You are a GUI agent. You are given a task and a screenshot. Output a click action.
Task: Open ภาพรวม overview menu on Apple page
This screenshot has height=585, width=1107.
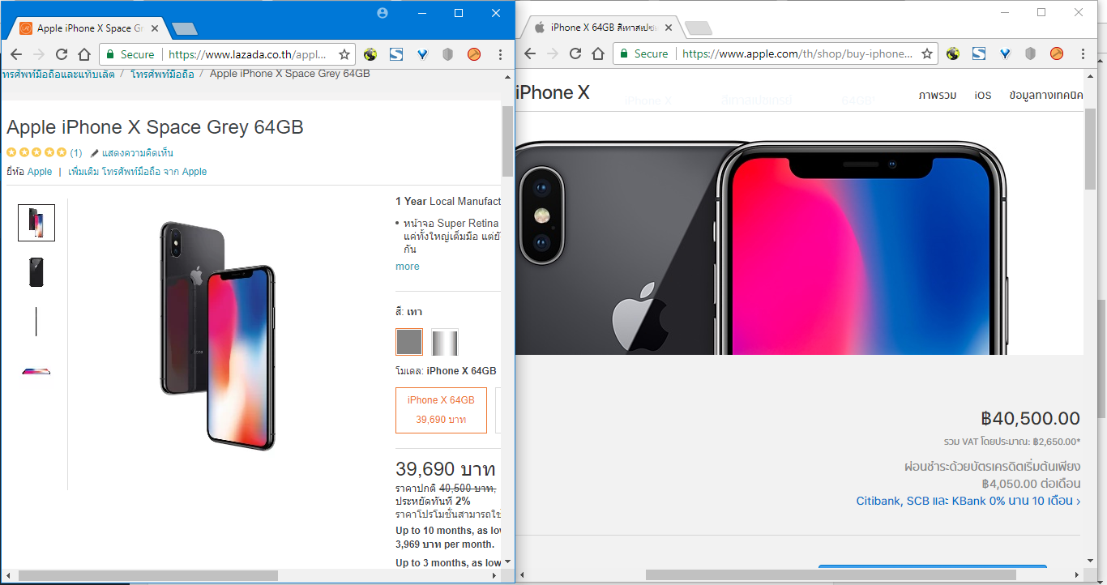(938, 95)
